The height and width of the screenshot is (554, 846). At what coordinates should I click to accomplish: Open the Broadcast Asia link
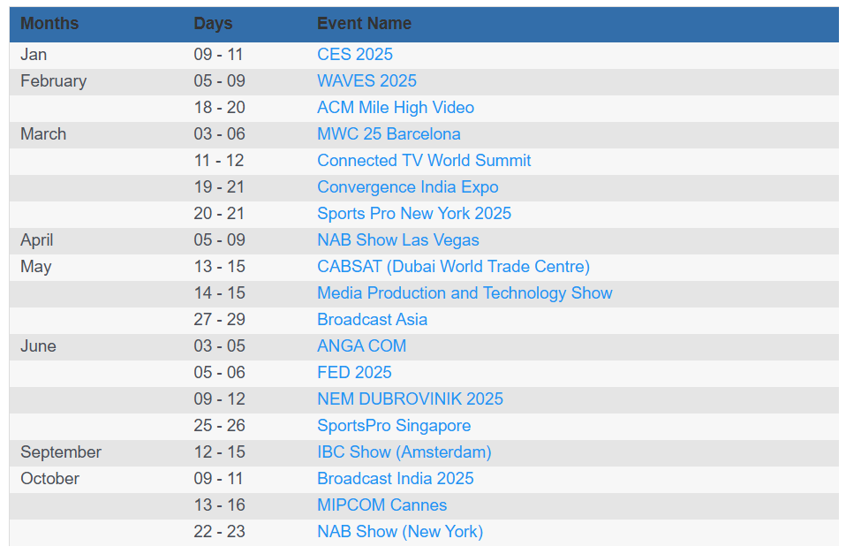pyautogui.click(x=372, y=319)
